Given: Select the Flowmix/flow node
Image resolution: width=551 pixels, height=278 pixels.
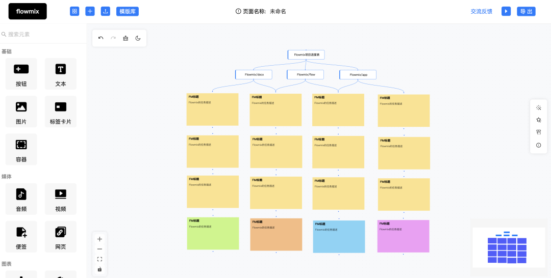Looking at the screenshot, I should 306,74.
